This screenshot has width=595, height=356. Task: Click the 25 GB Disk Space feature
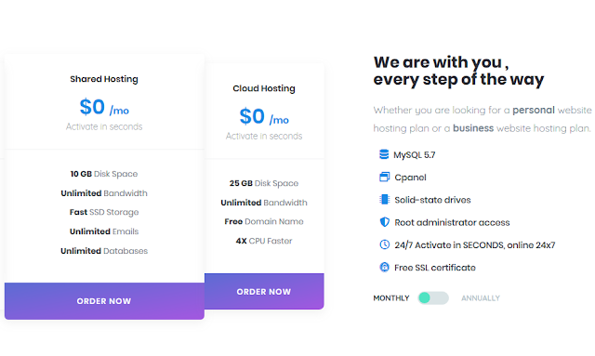264,183
